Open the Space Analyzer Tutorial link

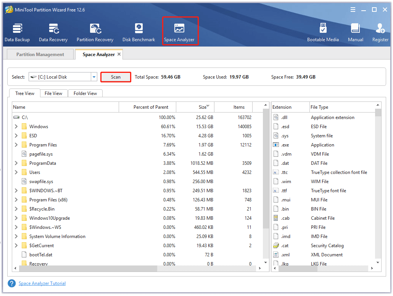pos(42,283)
